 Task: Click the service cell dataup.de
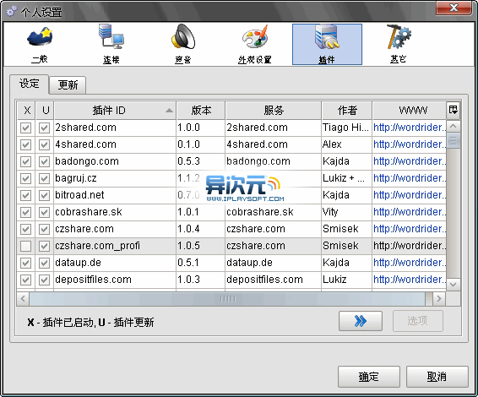pos(273,263)
